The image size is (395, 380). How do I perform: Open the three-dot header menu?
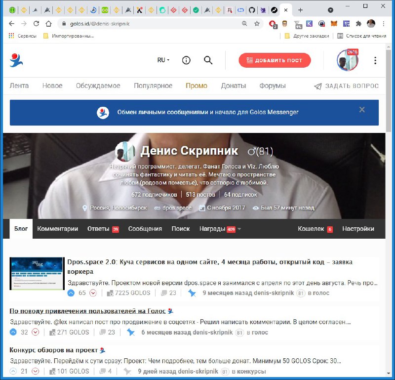[x=375, y=60]
